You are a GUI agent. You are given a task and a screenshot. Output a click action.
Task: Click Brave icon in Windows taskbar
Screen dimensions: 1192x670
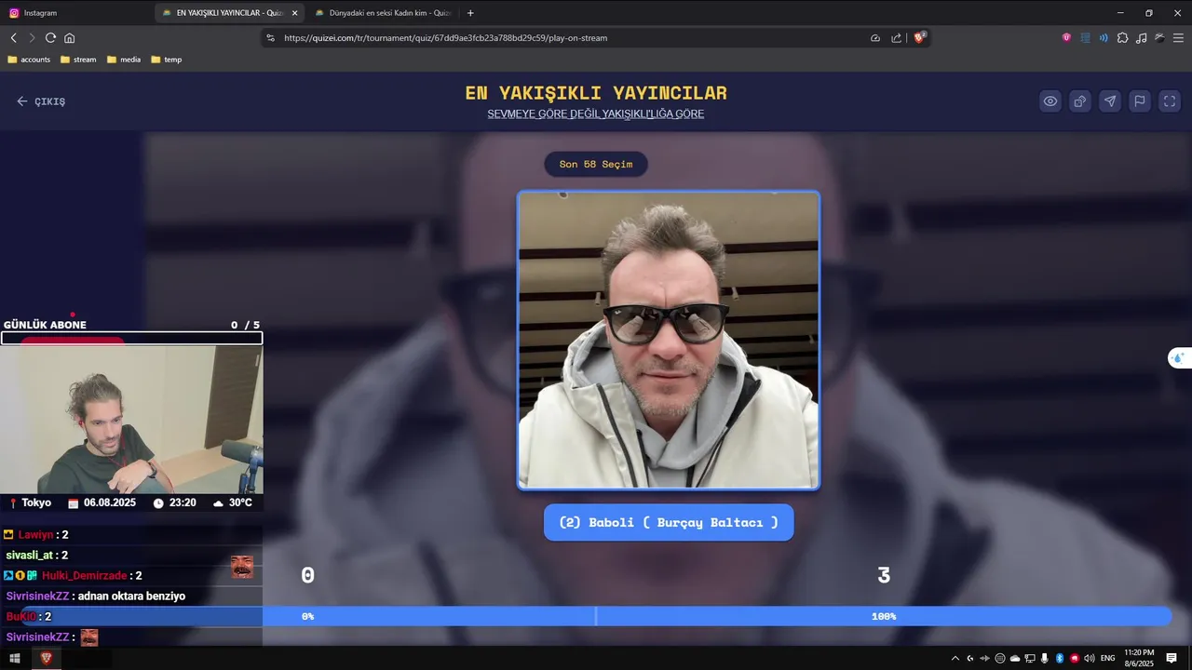pos(46,658)
